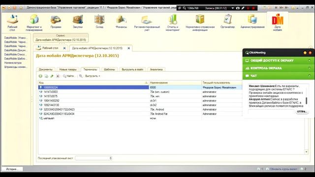315x177 pixels.
Task: Click the Сервис Дата мобайл АРМДиспетчера link
Action: (61, 40)
